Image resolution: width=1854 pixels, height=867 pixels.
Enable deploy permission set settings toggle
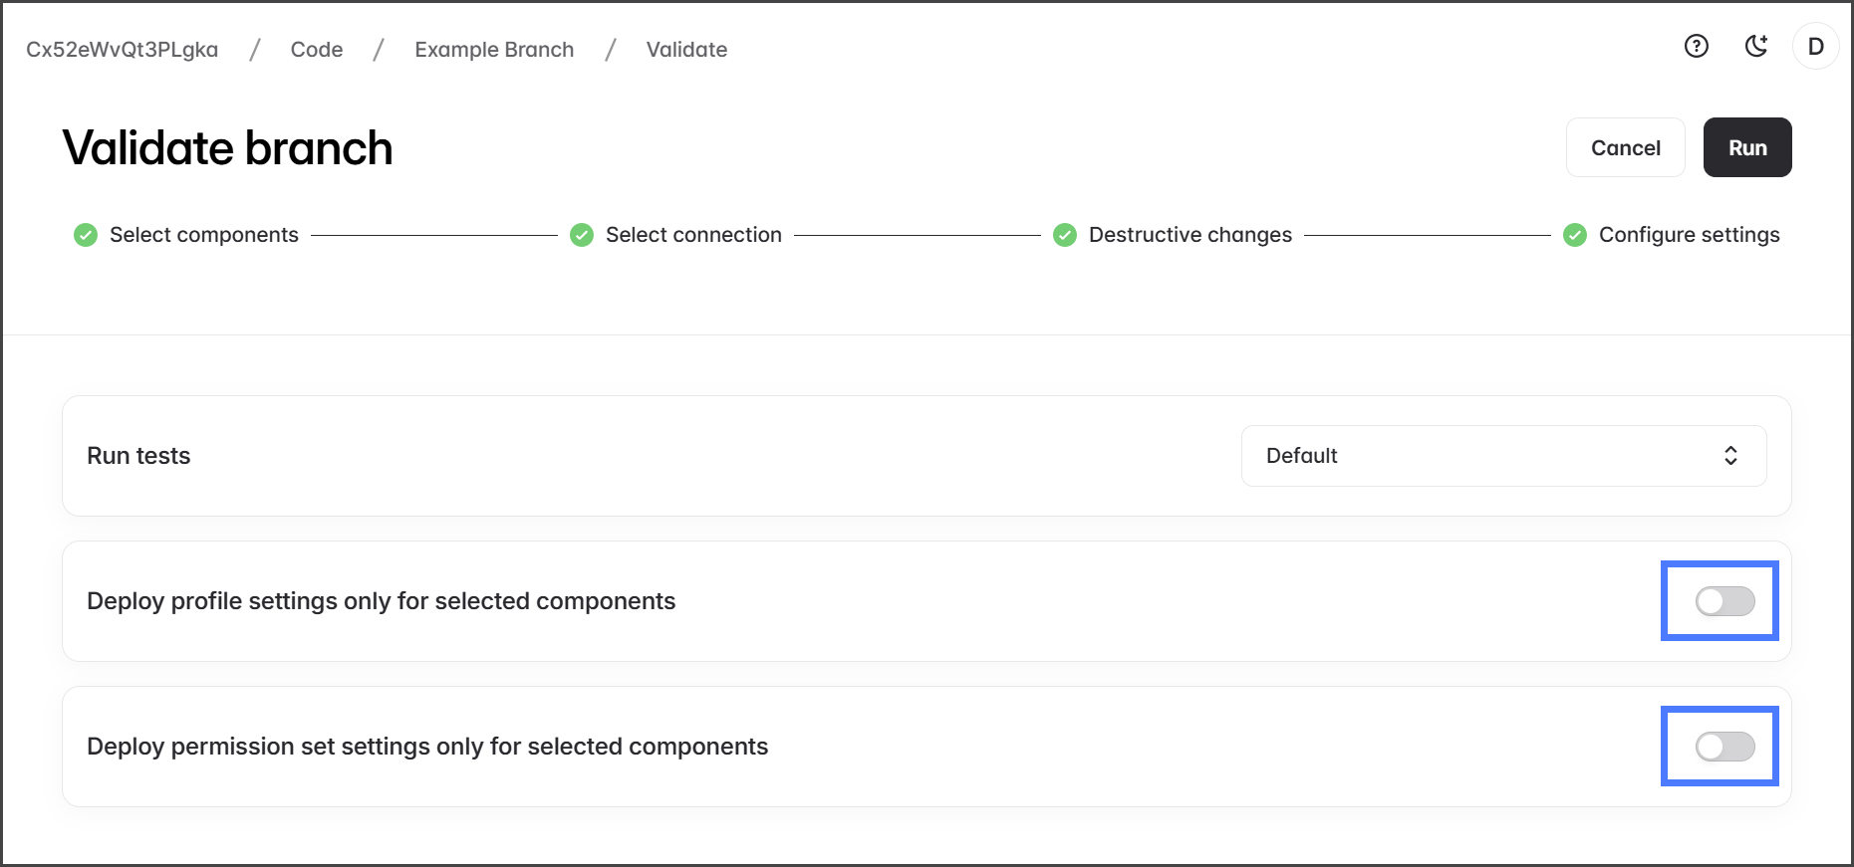point(1724,747)
